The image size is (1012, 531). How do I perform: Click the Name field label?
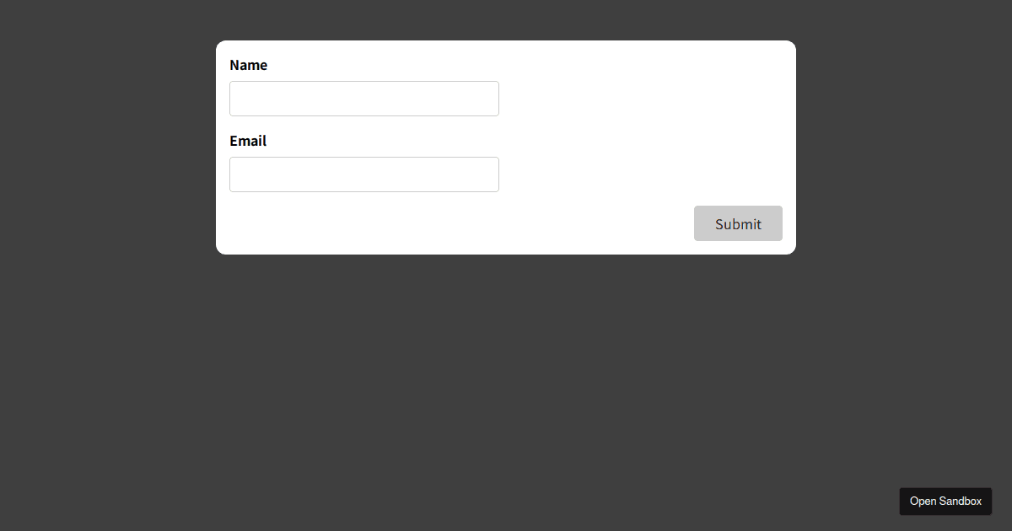[x=249, y=65]
